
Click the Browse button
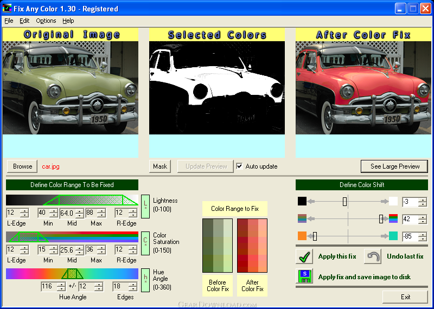pos(22,166)
